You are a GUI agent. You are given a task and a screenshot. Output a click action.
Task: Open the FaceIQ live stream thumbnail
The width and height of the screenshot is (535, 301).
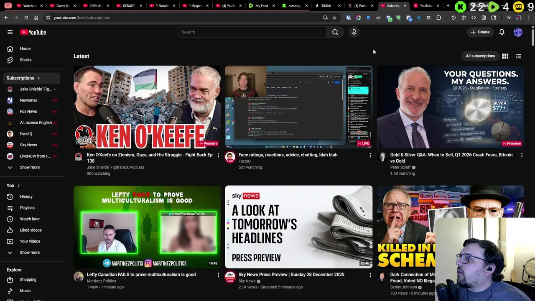point(298,107)
